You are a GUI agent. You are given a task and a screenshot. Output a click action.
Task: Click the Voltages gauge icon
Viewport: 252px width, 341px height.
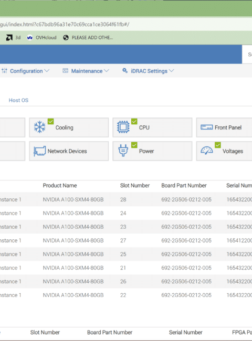pyautogui.click(x=206, y=151)
